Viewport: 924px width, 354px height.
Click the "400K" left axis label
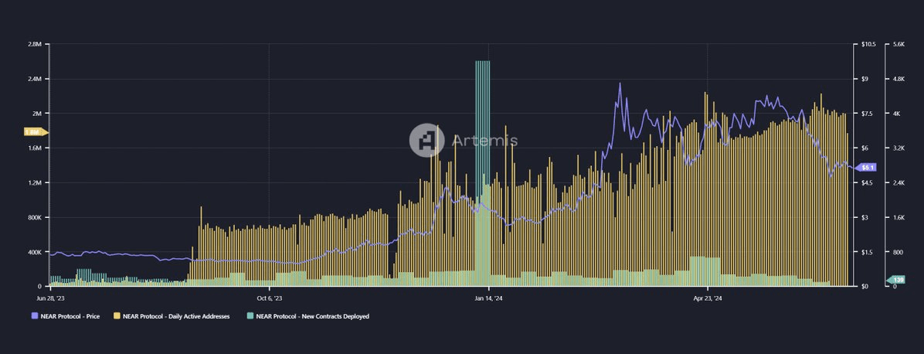point(33,252)
